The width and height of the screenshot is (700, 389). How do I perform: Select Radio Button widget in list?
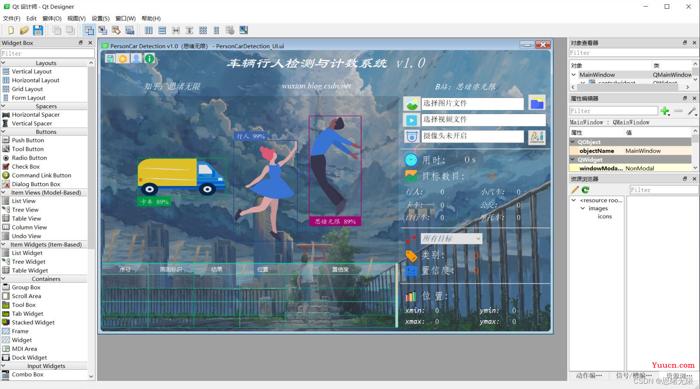pyautogui.click(x=29, y=158)
